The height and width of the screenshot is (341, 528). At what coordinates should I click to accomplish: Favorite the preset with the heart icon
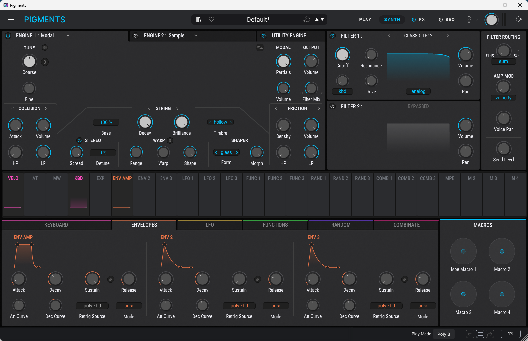point(212,19)
